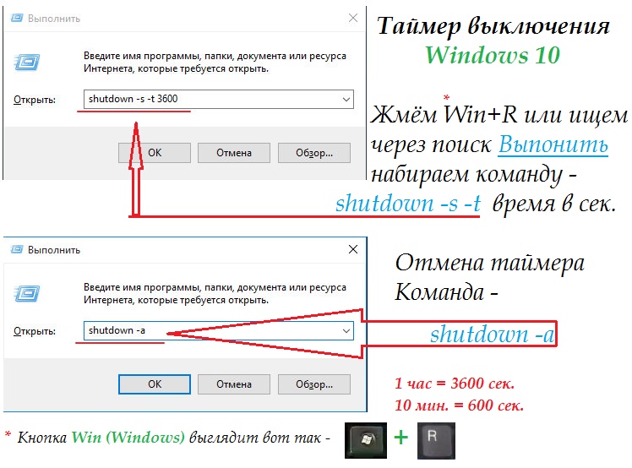Close the upper Выполнить dialog
The height and width of the screenshot is (468, 632).
tap(353, 18)
